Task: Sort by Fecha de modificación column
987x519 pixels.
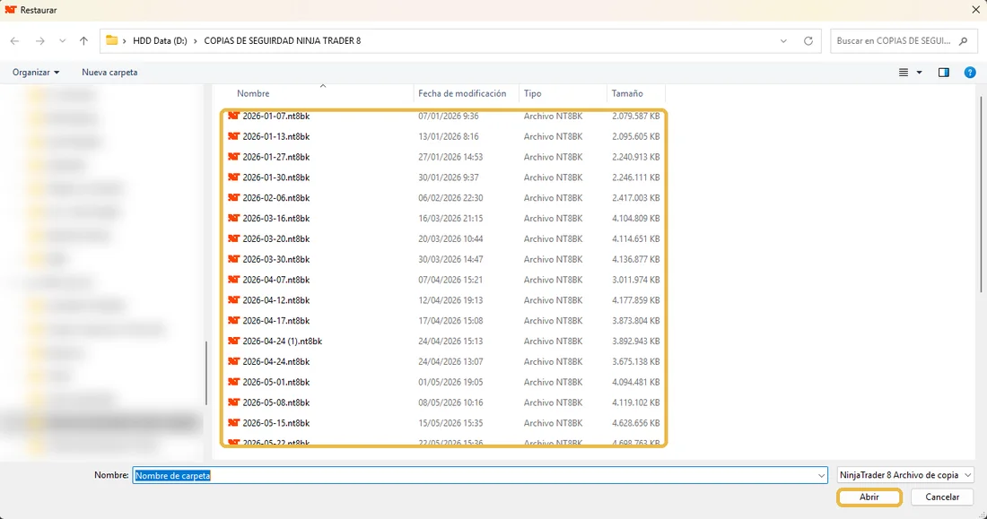Action: [x=462, y=93]
